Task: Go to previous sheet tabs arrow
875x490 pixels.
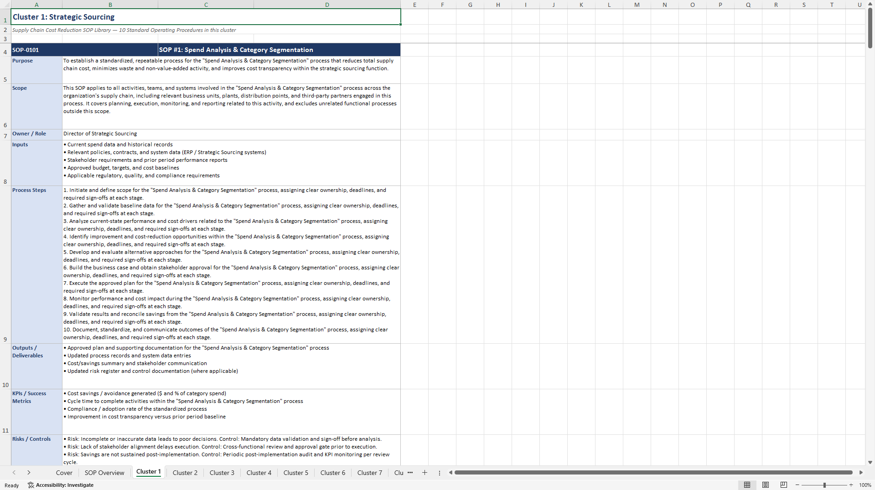Action: 14,473
